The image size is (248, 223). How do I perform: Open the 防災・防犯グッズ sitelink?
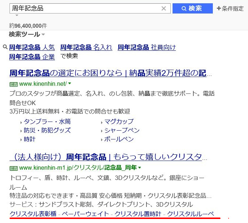coord(47,130)
